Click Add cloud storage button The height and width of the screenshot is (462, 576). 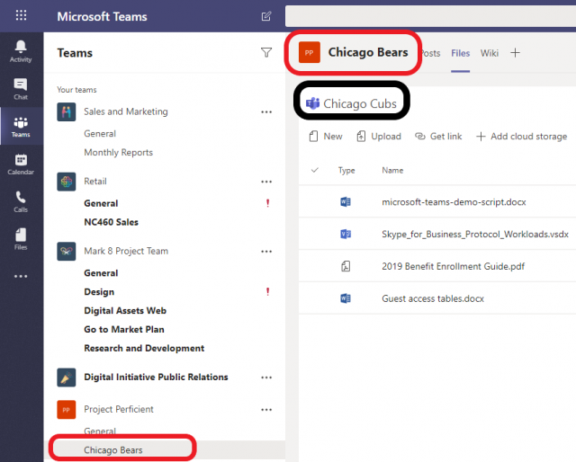[x=521, y=137]
